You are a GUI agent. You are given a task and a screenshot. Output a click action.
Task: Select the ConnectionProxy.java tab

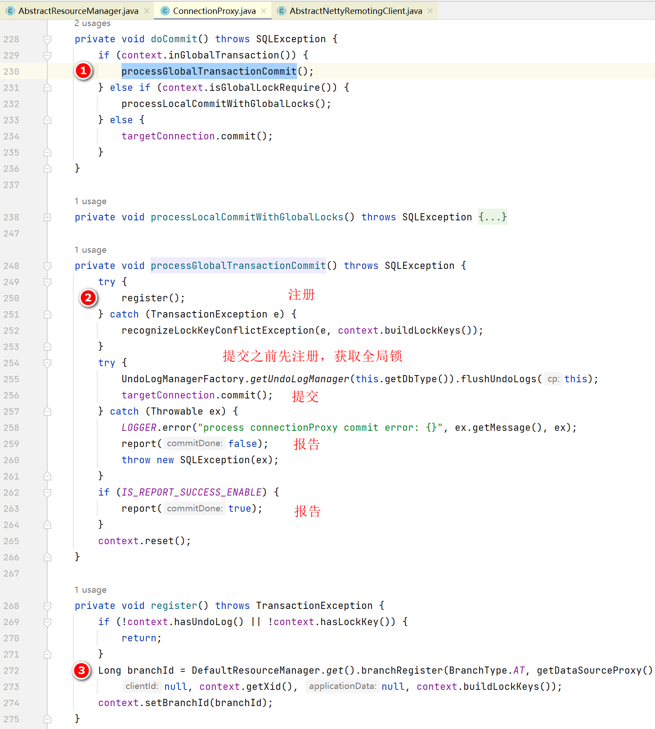(214, 11)
